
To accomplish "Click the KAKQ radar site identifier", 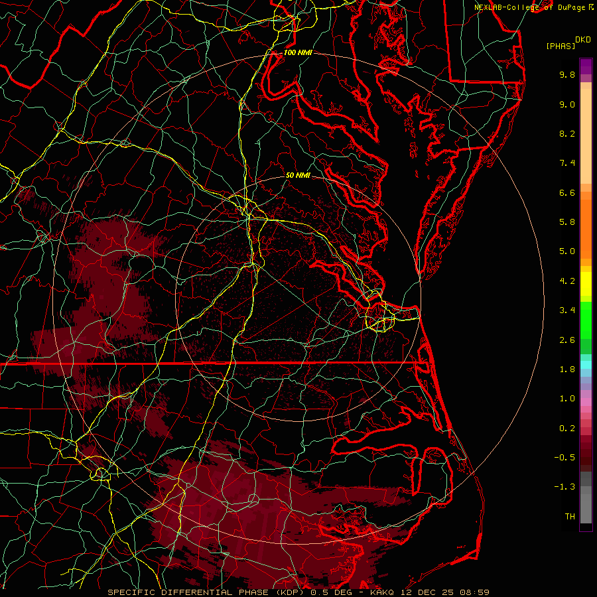I will click(x=383, y=592).
